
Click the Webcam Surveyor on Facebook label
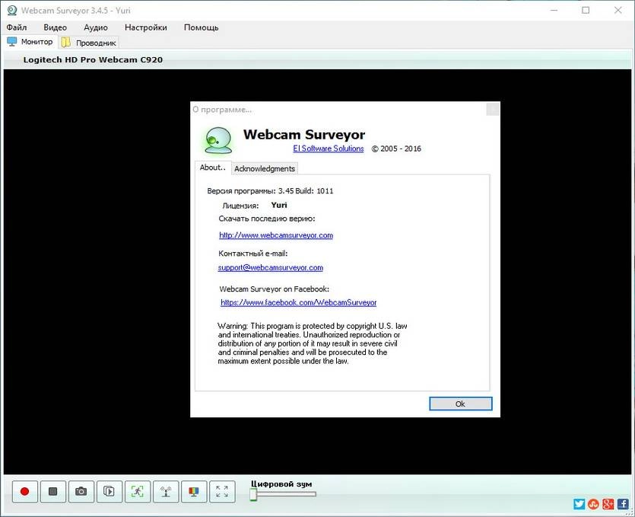275,289
